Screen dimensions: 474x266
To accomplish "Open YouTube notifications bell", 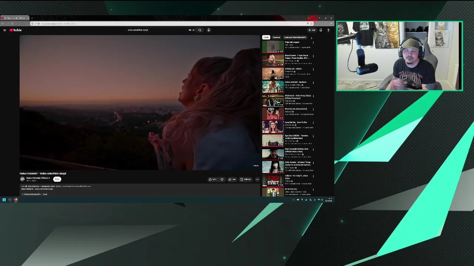I will [x=321, y=30].
